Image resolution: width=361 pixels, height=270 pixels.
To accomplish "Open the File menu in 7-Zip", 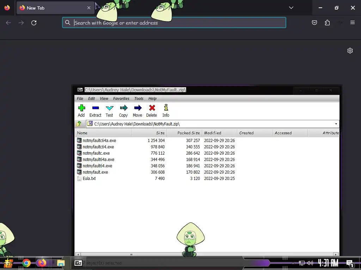I will pos(80,98).
